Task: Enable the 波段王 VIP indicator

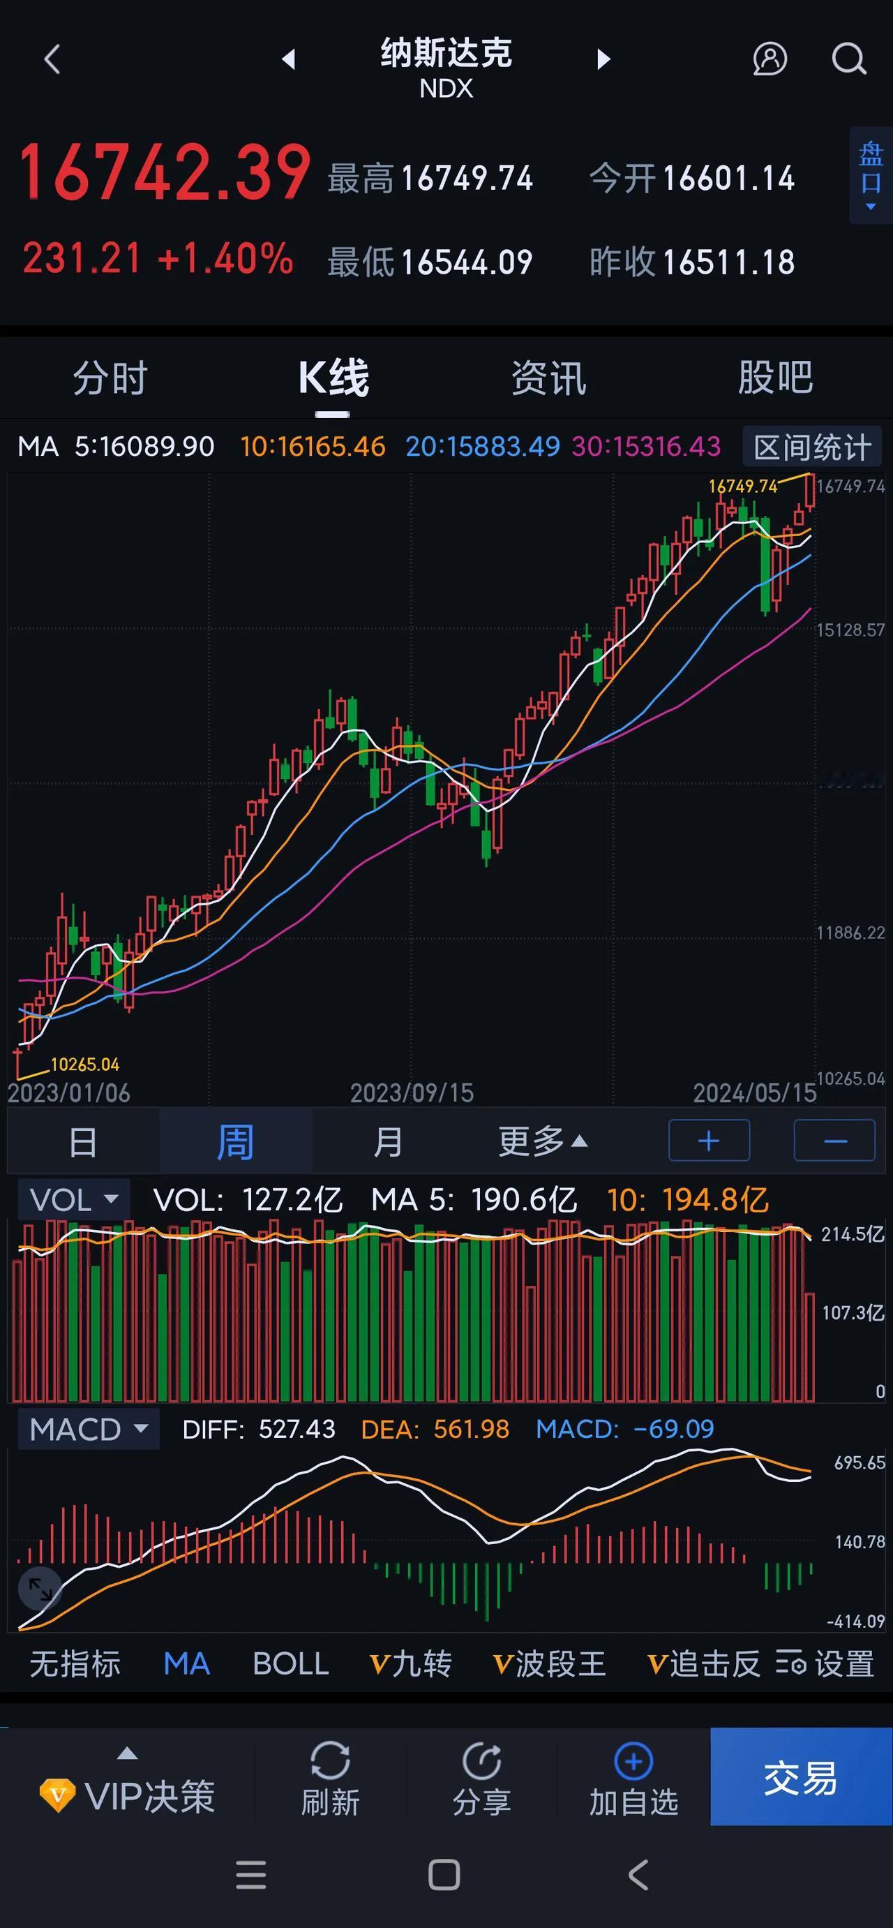Action: (549, 1664)
